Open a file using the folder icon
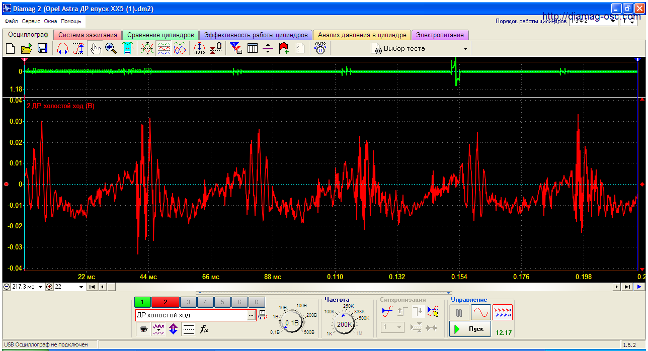The image size is (648, 351). click(x=26, y=49)
